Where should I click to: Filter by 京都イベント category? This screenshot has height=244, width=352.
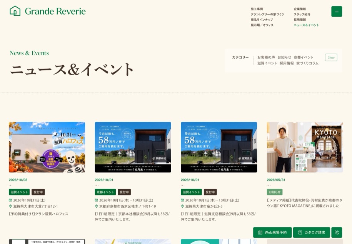point(303,57)
